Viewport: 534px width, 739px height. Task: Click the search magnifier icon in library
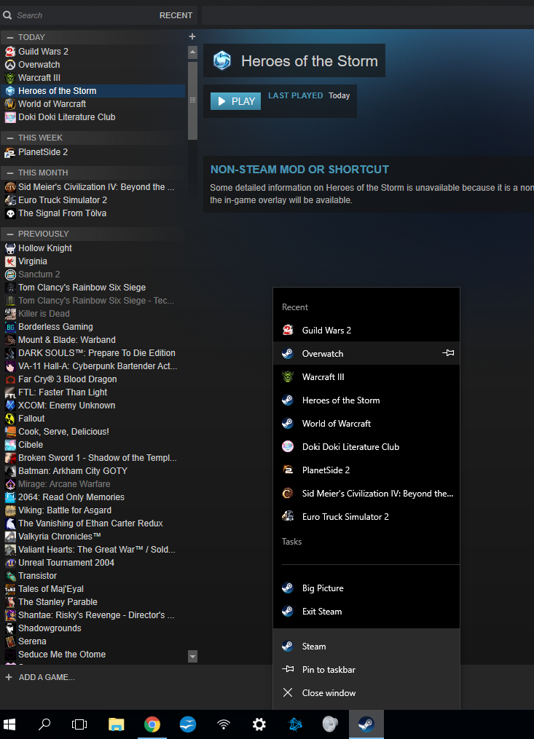tap(7, 15)
